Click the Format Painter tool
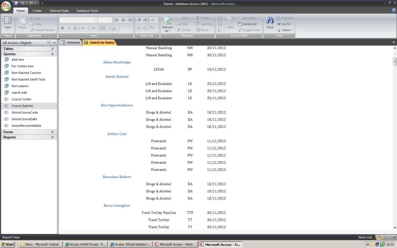The height and width of the screenshot is (248, 397). [x=42, y=30]
